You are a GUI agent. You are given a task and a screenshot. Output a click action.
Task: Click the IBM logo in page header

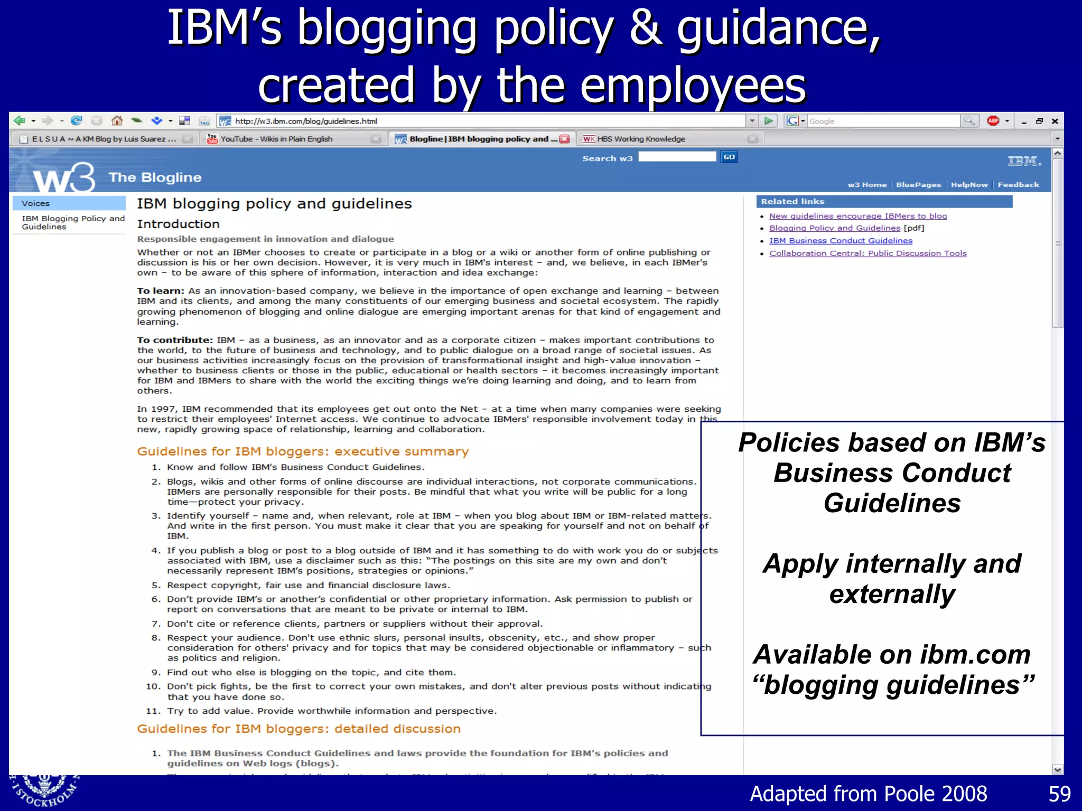point(1024,161)
